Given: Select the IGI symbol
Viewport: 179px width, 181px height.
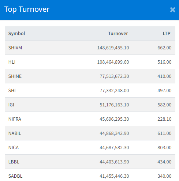Looking at the screenshot, I should tap(11, 105).
